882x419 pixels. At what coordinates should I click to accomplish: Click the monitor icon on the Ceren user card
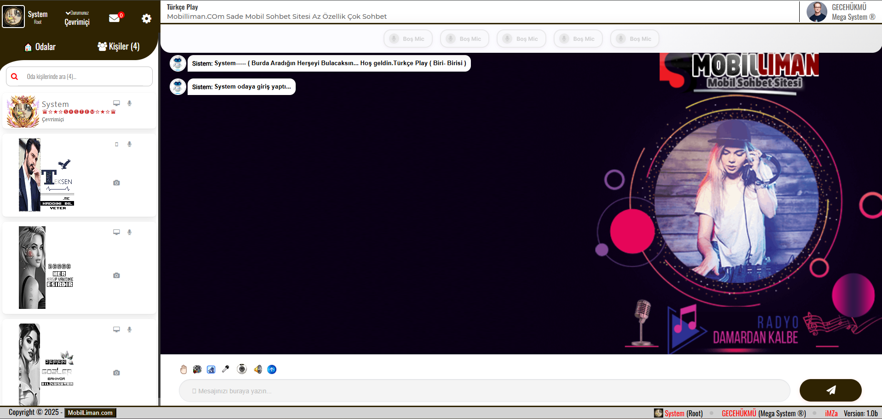pos(116,330)
